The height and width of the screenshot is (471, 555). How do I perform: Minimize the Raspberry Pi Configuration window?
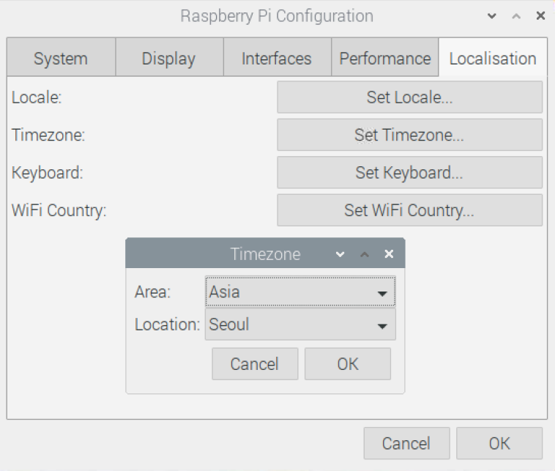pos(491,16)
